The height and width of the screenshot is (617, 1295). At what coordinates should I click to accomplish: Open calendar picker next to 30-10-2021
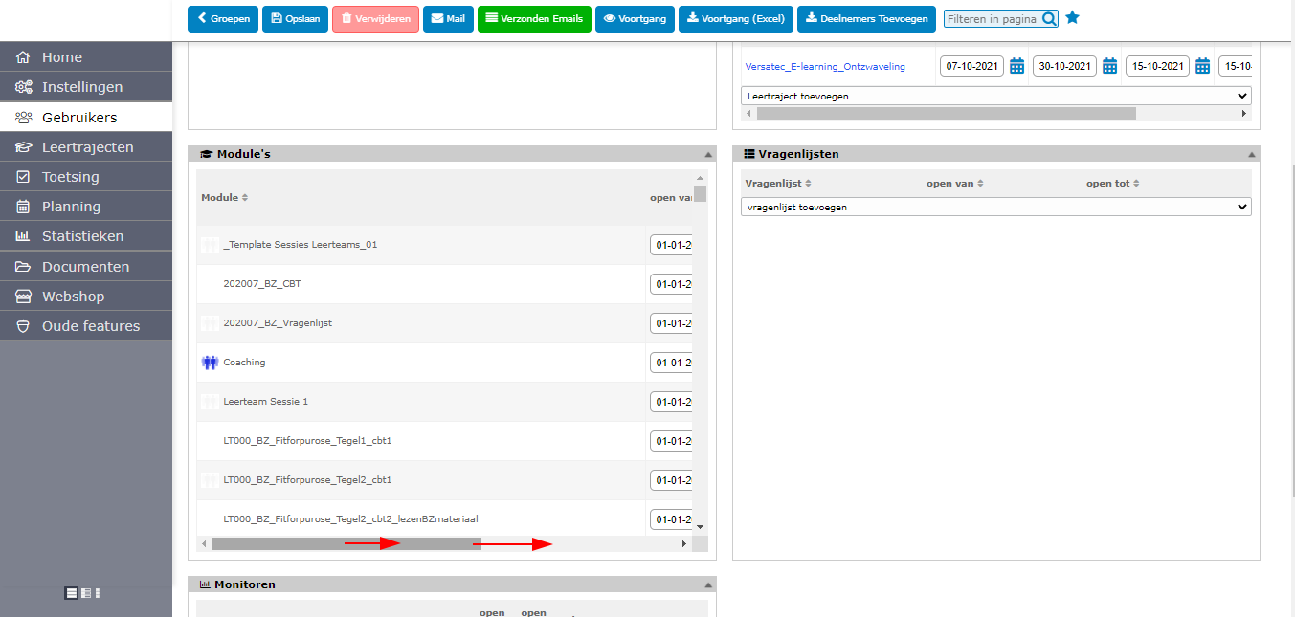pos(1110,66)
